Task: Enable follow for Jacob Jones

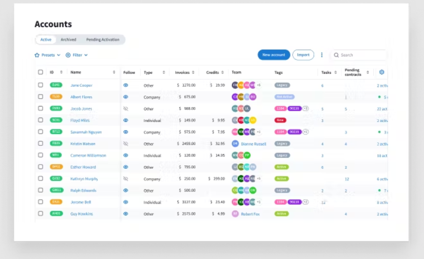Action: coord(126,109)
